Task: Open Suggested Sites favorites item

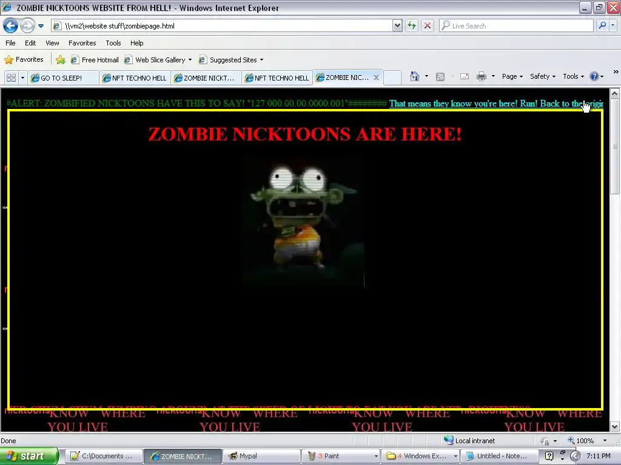Action: (x=231, y=60)
